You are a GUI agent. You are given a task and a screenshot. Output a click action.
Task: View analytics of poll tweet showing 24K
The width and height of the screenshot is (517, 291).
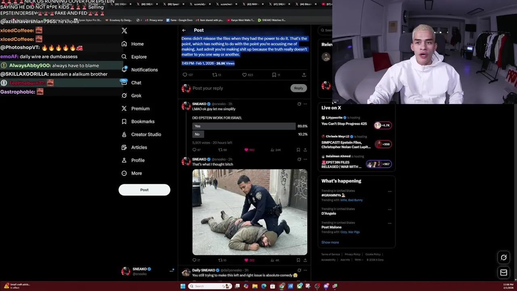tap(272, 150)
